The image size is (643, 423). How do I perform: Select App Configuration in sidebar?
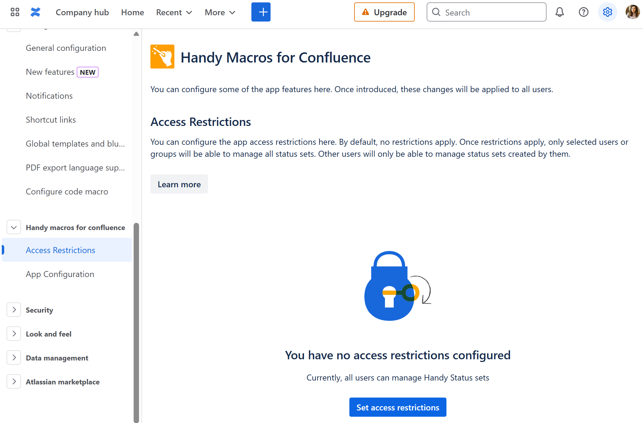(x=60, y=274)
